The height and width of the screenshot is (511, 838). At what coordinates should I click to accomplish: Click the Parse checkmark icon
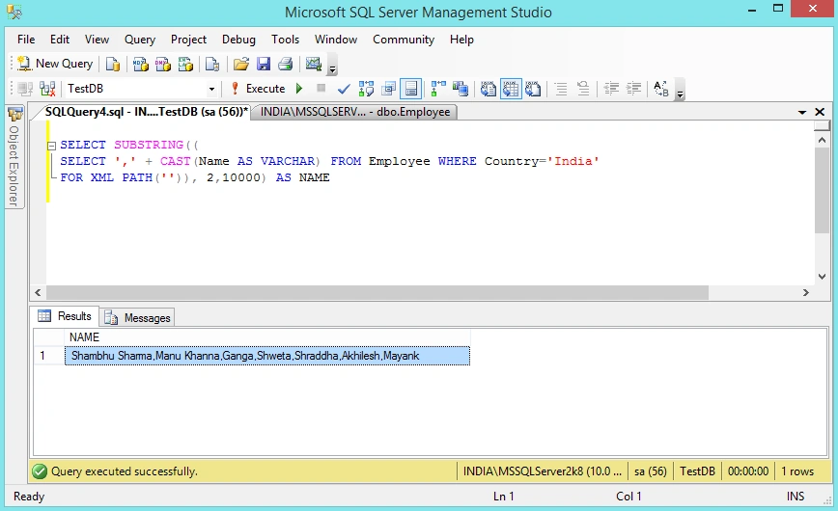(x=344, y=89)
